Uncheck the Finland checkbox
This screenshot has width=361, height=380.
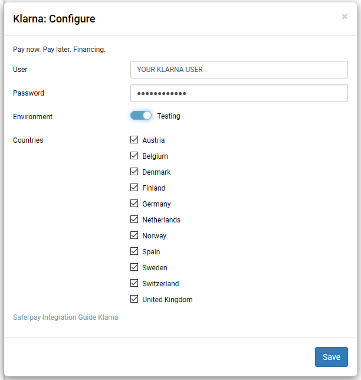134,188
